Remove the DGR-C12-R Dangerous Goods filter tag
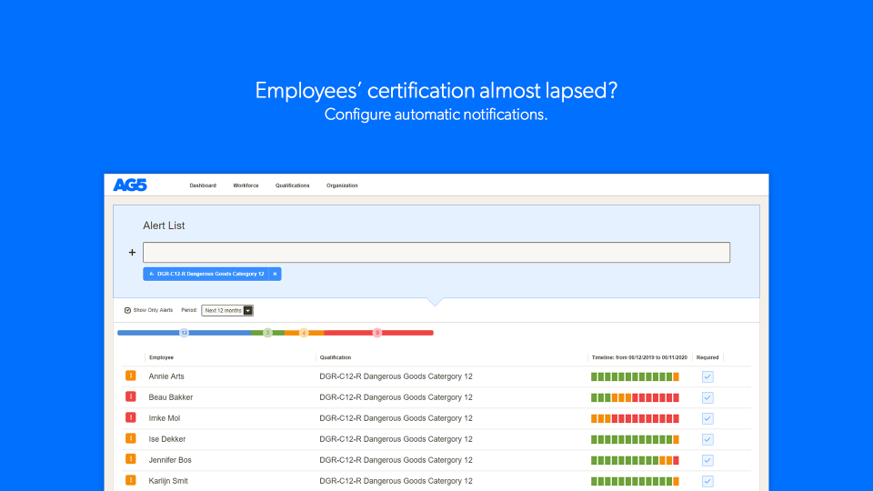873x491 pixels. pos(275,274)
